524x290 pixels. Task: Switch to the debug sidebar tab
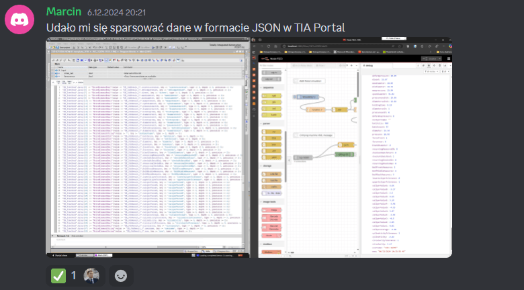[369, 65]
